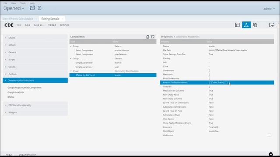The image size is (280, 157).
Task: Open the Opened perspective dropdown
Action: (x=14, y=8)
